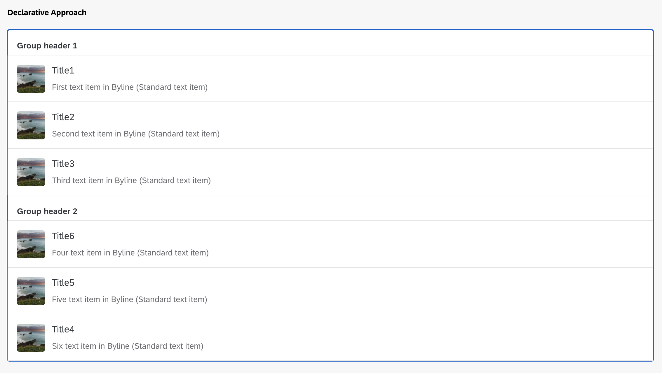
Task: Select the Title2 list item title
Action: coord(63,117)
